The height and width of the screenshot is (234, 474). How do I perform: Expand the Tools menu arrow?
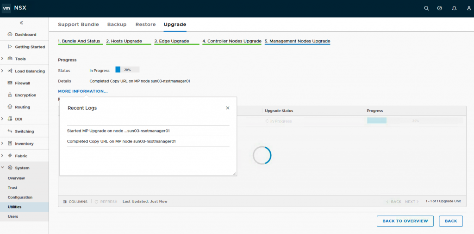(2, 59)
